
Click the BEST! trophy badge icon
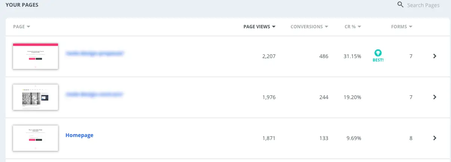coord(378,53)
